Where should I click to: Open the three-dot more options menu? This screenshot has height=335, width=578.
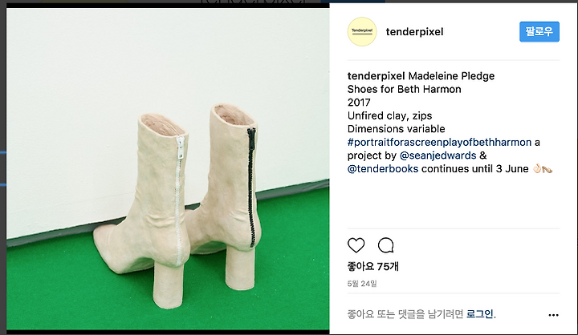[x=553, y=315]
